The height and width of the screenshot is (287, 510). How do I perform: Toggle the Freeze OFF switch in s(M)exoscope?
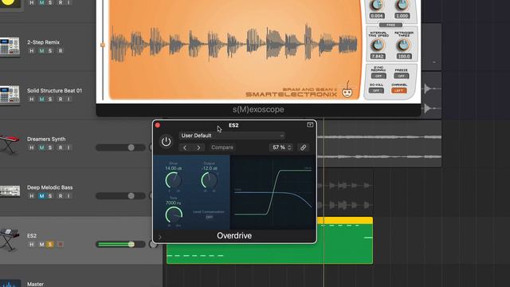coord(401,76)
